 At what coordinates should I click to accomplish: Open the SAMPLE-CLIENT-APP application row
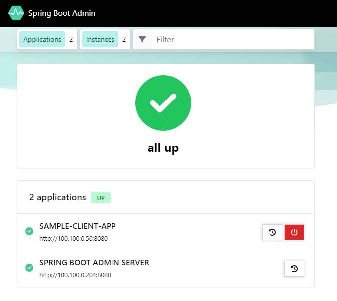pyautogui.click(x=166, y=232)
